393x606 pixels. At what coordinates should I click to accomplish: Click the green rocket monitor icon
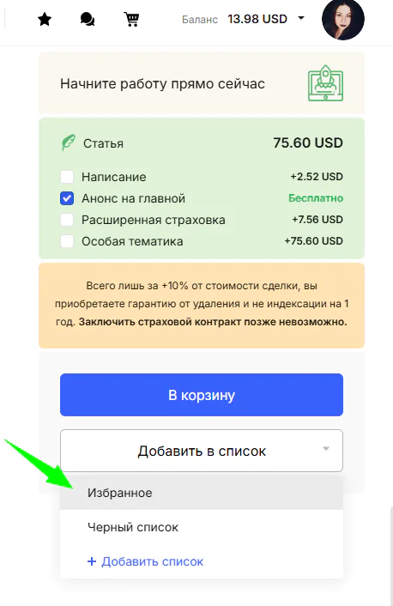(x=325, y=83)
